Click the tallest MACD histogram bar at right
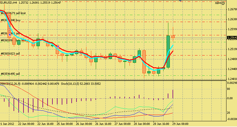Viewport: 237px width, 127px height. (x=173, y=94)
